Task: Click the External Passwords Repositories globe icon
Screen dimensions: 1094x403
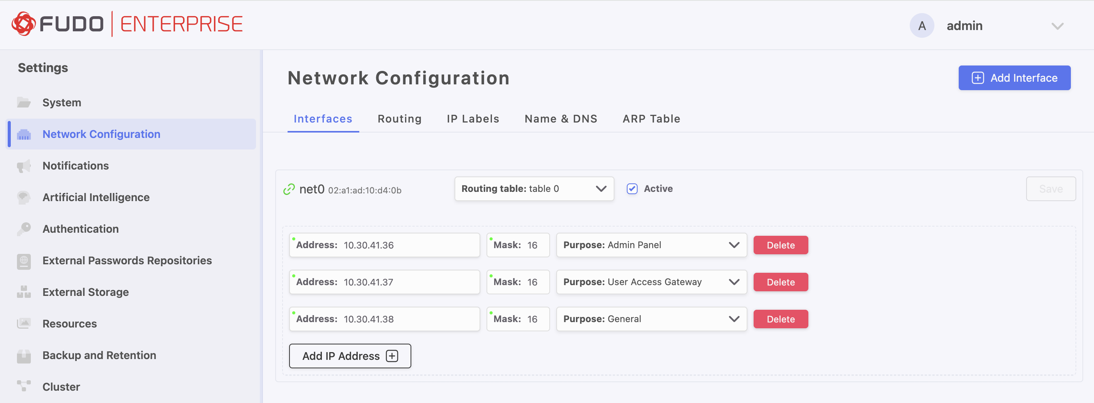Action: (24, 261)
